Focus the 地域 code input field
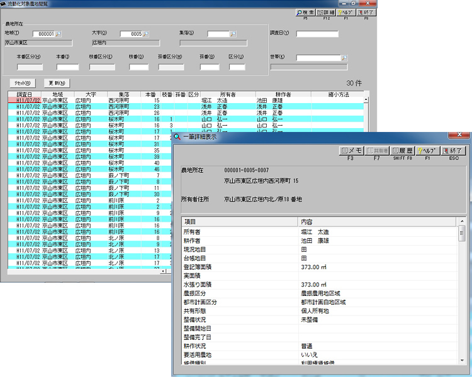 tap(43, 34)
